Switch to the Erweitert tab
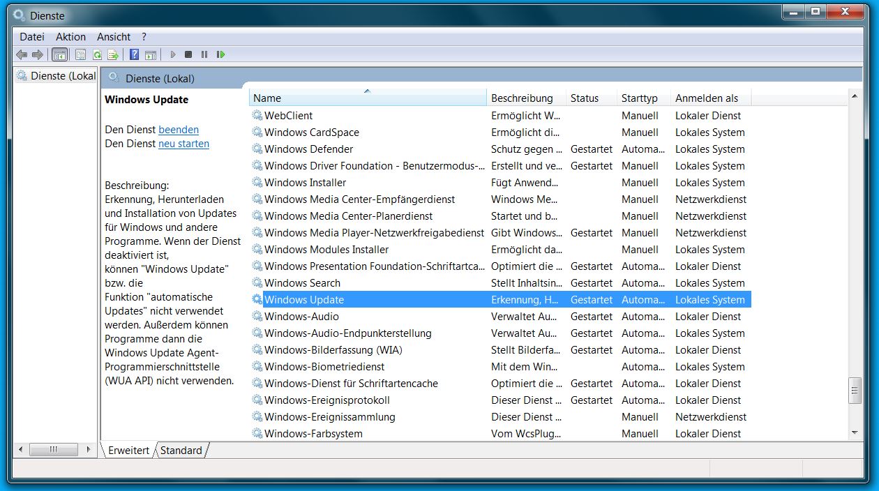 coord(128,451)
